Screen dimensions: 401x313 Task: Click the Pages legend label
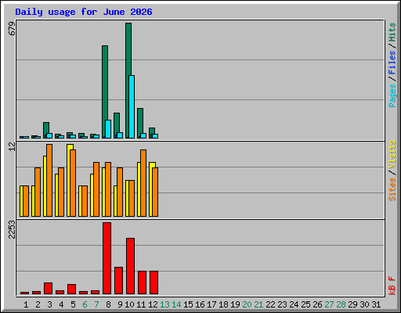392,95
